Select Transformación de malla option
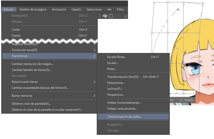This screenshot has width=214, height=139. click(124, 117)
